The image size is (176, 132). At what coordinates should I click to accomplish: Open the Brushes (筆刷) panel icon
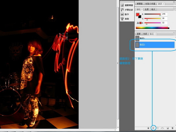pos(122,19)
